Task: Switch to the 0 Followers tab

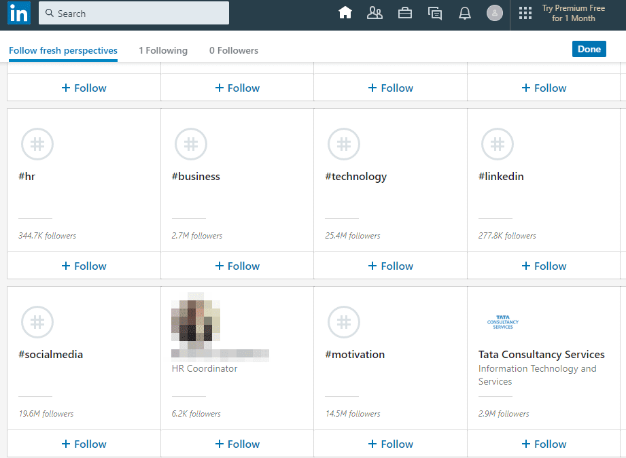Action: point(233,50)
